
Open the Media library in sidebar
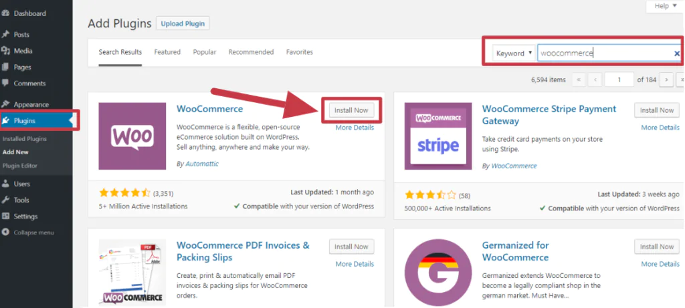pyautogui.click(x=23, y=51)
